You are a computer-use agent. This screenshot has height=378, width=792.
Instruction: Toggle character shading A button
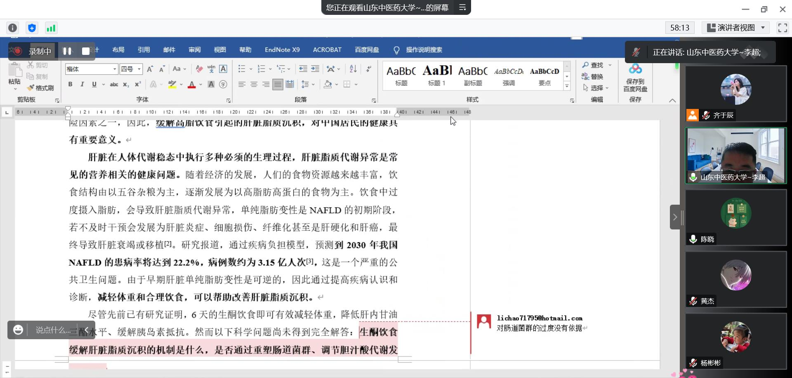coord(211,84)
